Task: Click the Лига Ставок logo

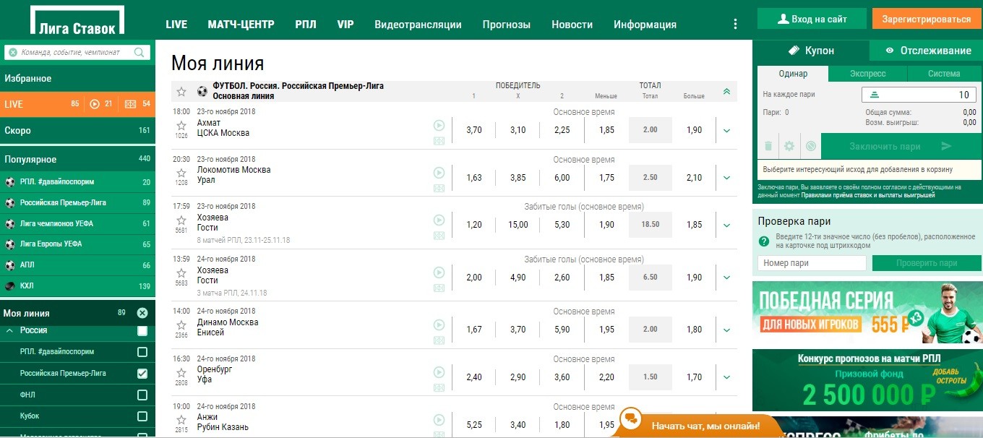Action: click(x=77, y=20)
